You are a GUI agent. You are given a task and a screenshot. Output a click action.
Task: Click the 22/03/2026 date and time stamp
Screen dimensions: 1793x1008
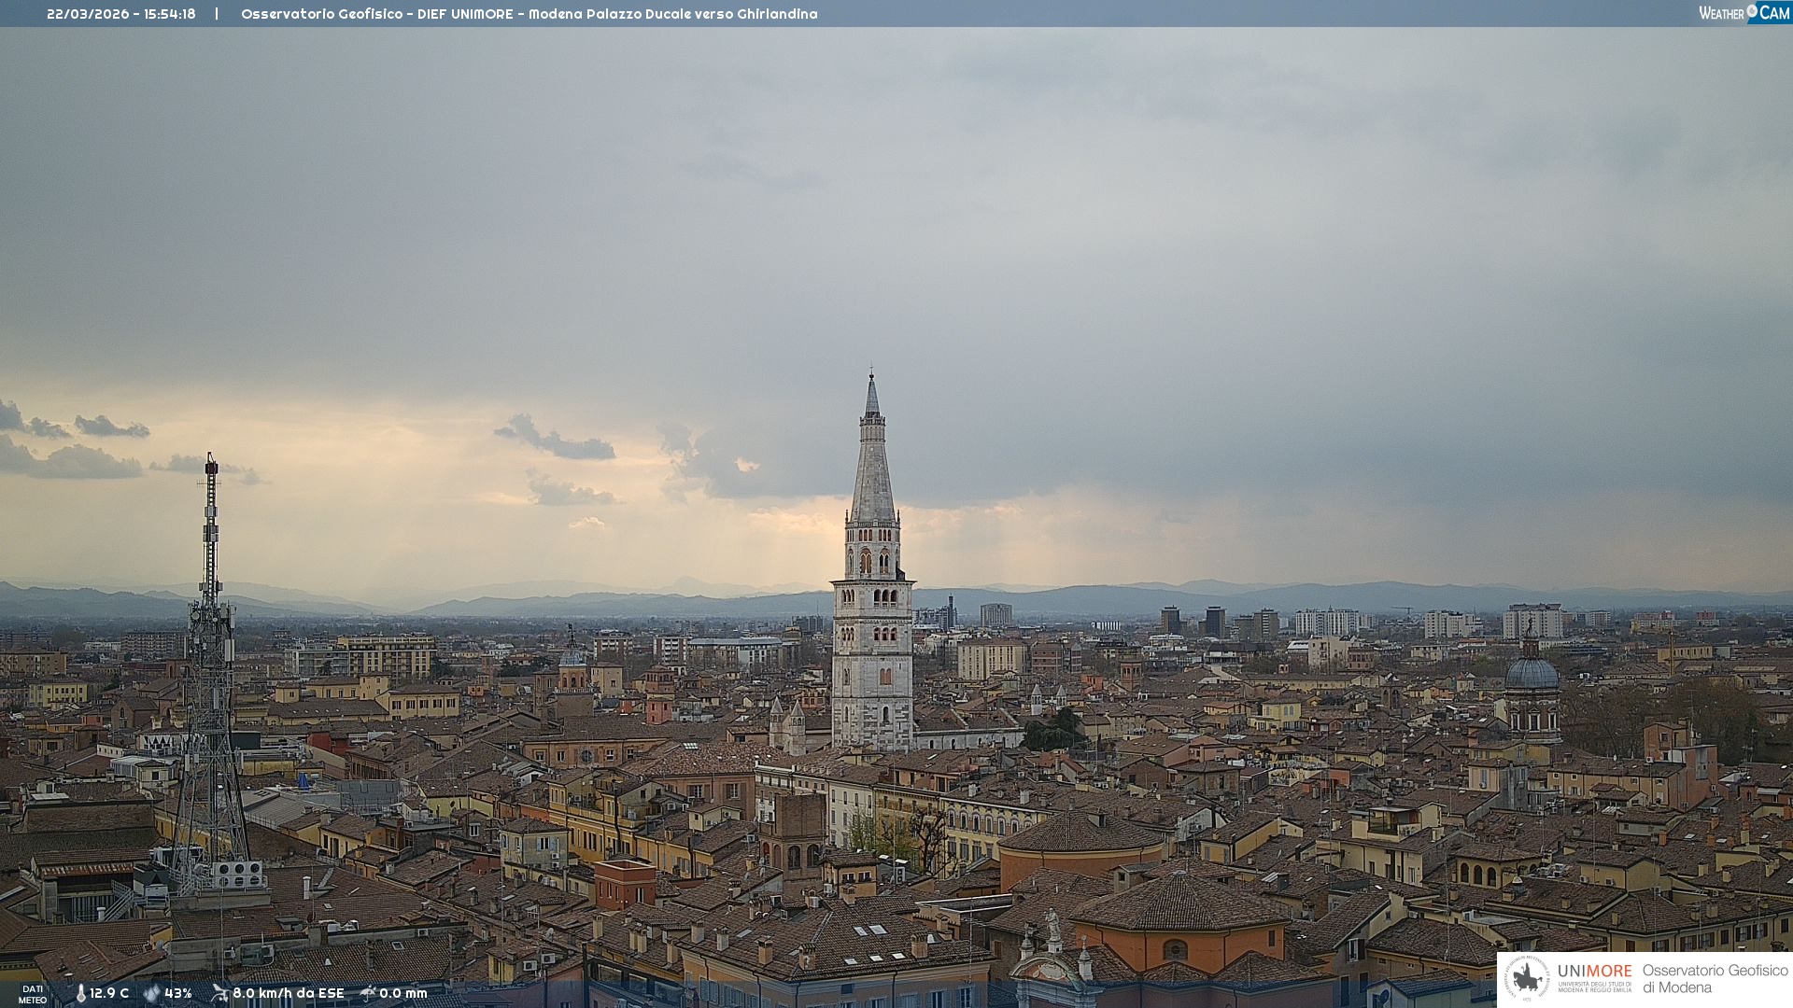(x=121, y=14)
